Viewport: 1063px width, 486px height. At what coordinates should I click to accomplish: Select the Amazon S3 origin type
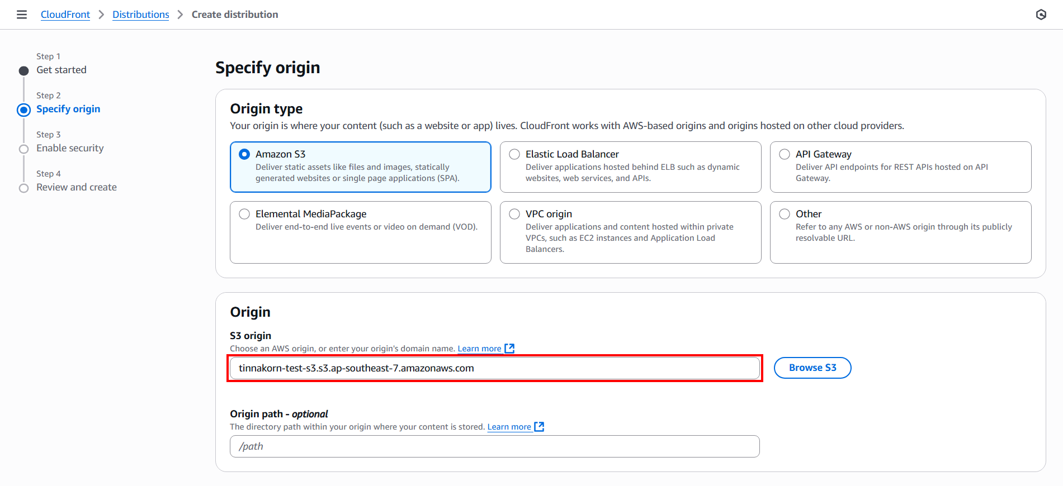244,154
